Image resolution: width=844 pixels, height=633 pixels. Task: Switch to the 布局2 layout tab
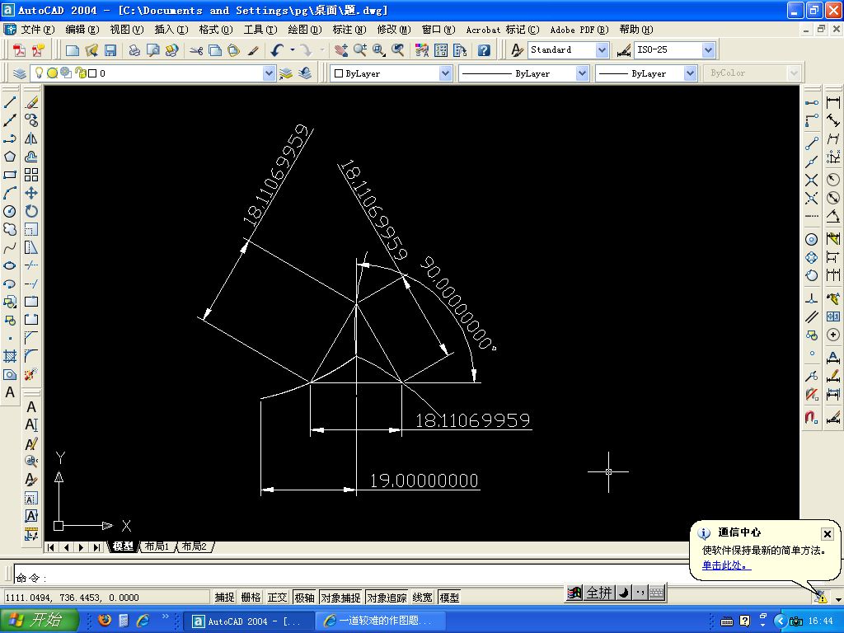pos(194,547)
